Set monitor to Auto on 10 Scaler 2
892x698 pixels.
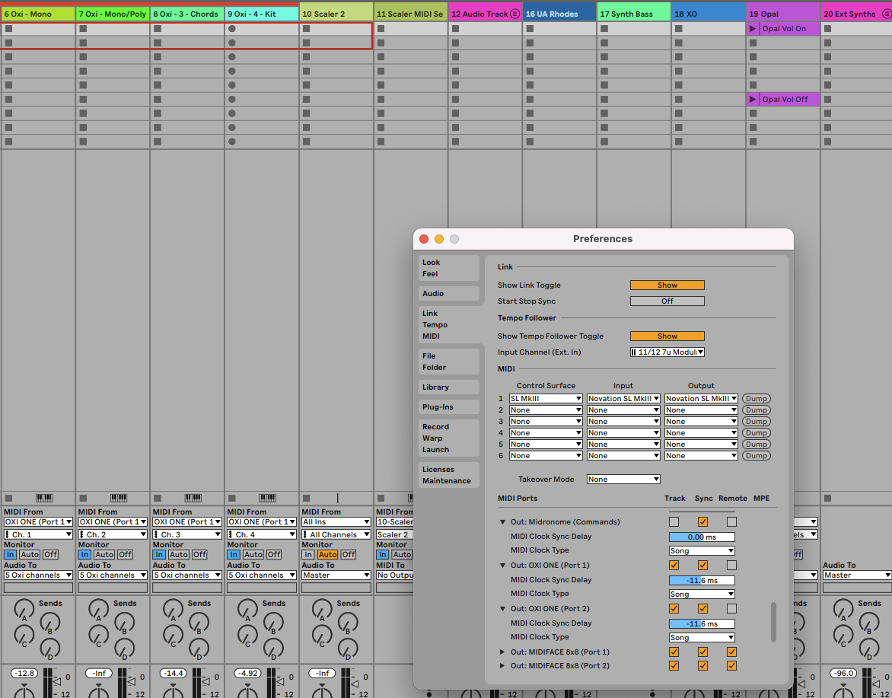[327, 555]
